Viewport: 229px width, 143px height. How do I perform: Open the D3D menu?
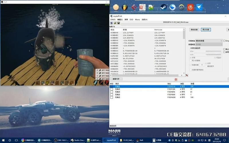pyautogui.click(x=131, y=19)
